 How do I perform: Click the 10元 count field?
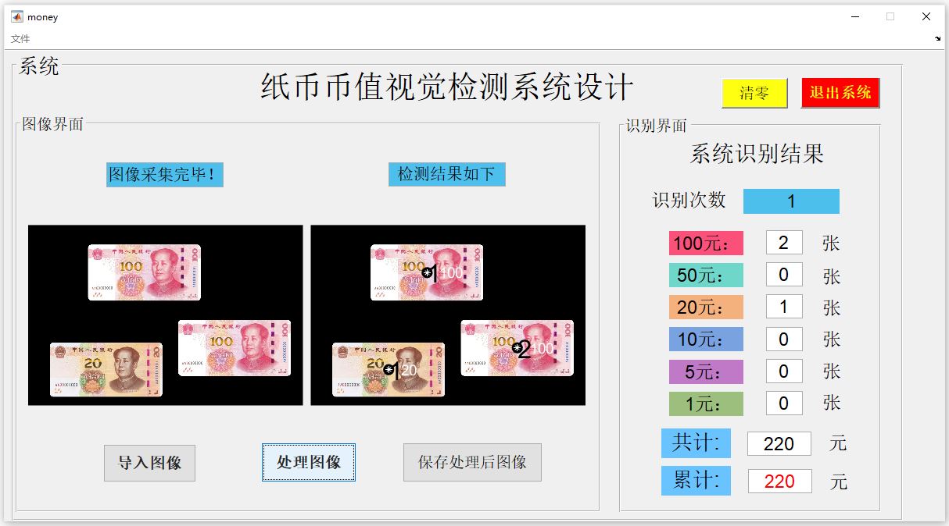[x=784, y=339]
